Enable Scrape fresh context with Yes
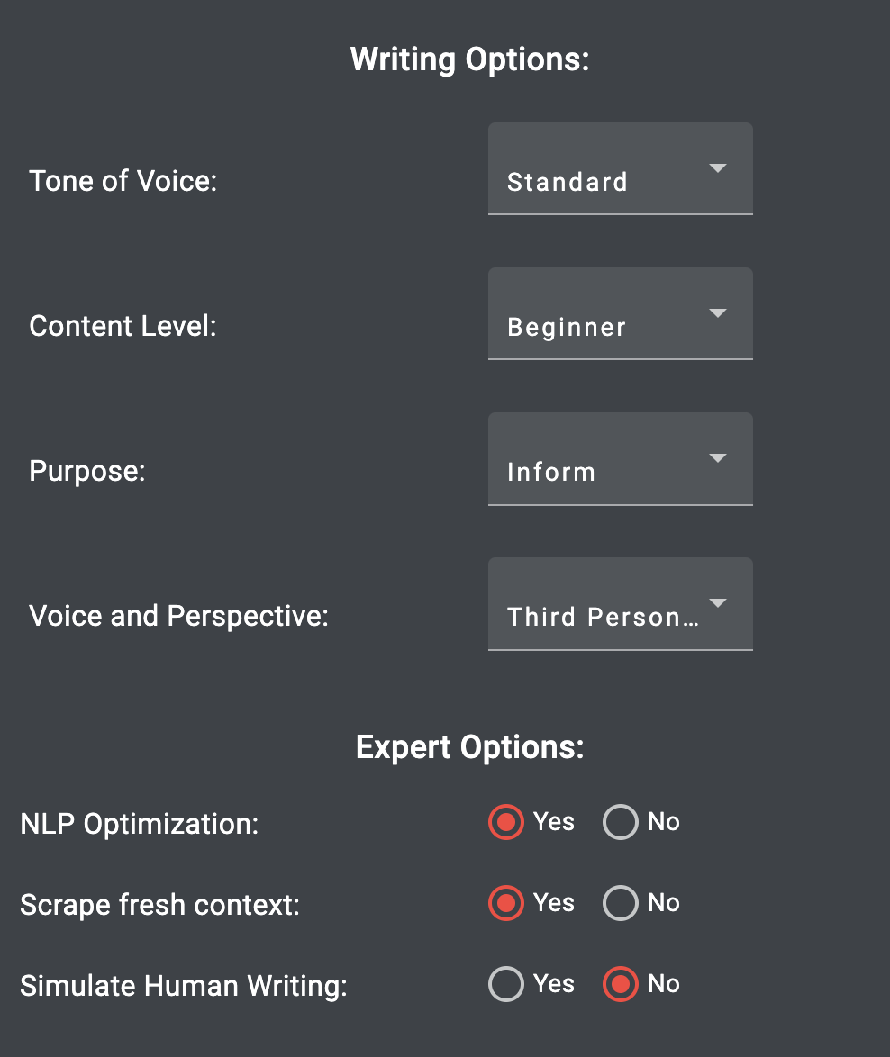The width and height of the screenshot is (890, 1057). (506, 903)
